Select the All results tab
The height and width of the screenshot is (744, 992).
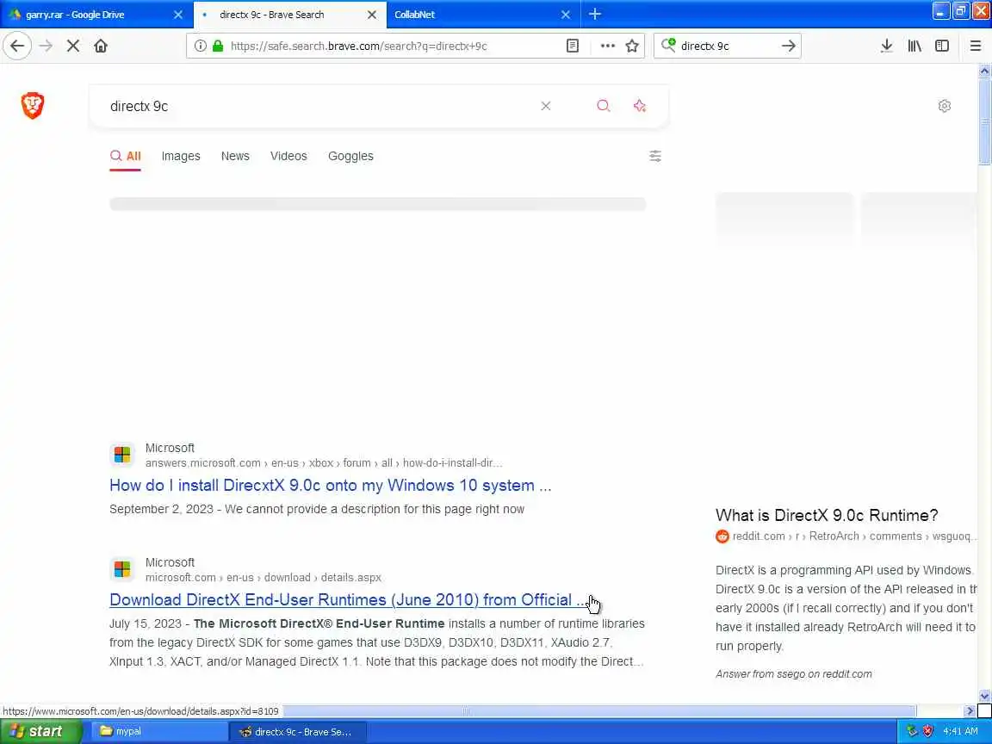[125, 156]
